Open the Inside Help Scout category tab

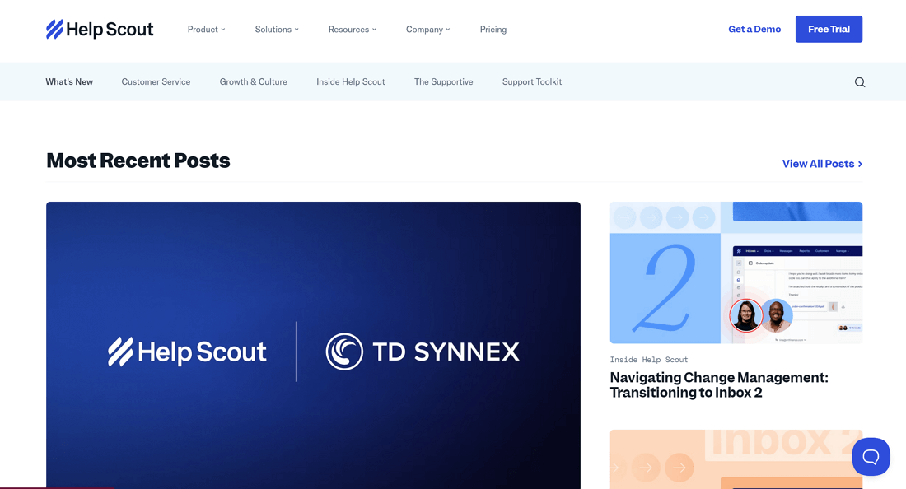351,82
